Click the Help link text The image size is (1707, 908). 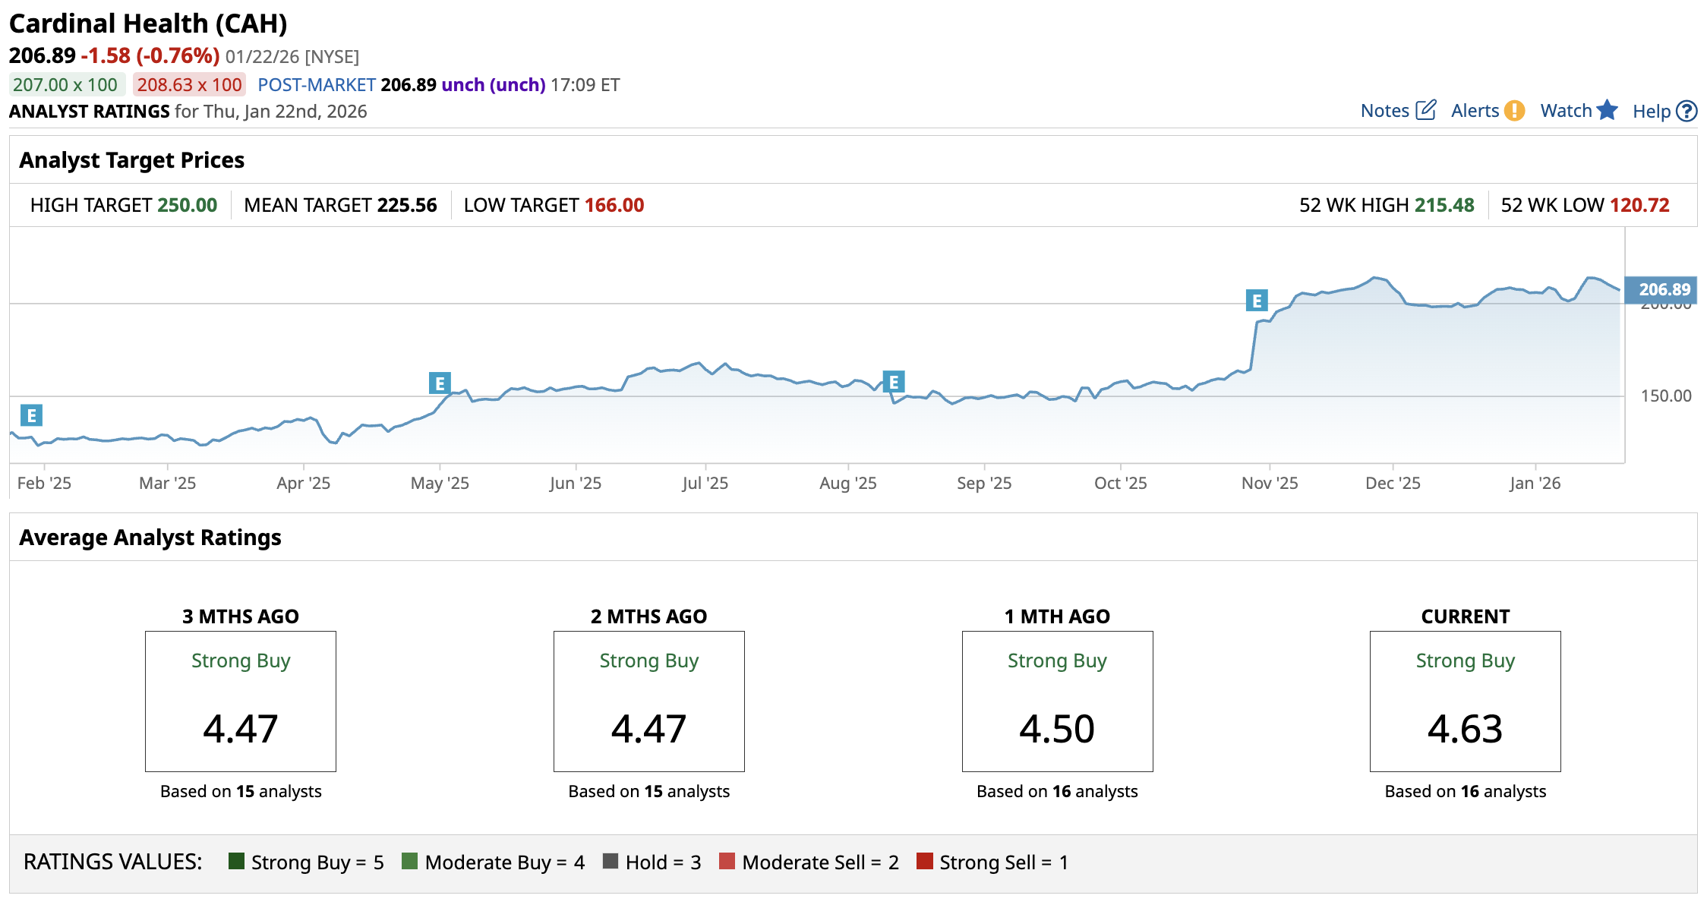(1652, 112)
